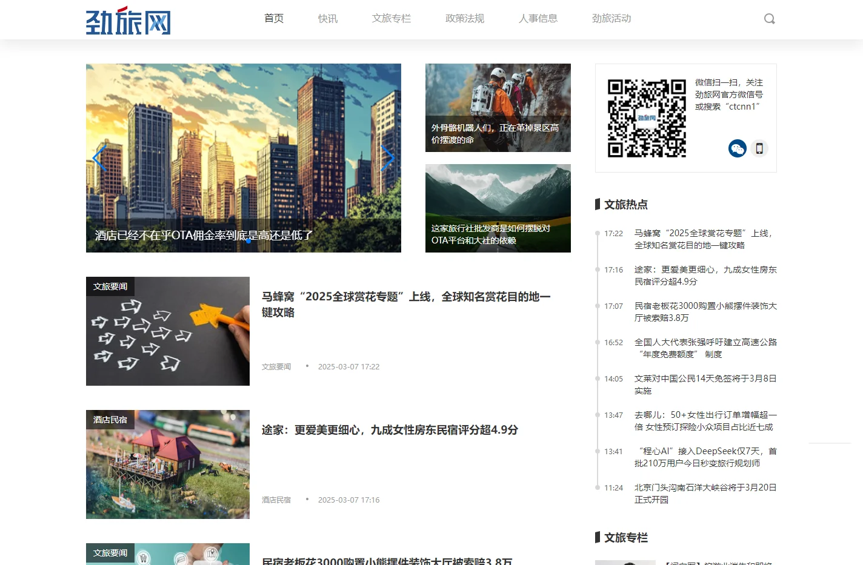Open the 外骨骼机器人 article thumbnail

point(498,108)
